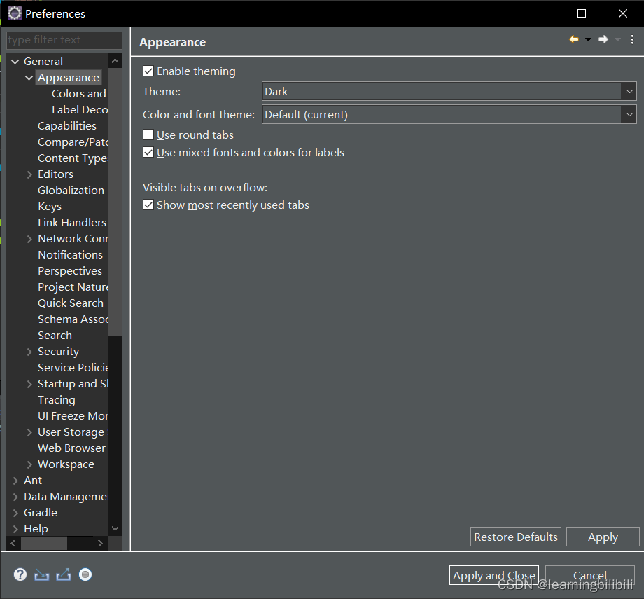The width and height of the screenshot is (644, 599).
Task: Toggle Use mixed fonts and colors for labels
Action: (148, 153)
